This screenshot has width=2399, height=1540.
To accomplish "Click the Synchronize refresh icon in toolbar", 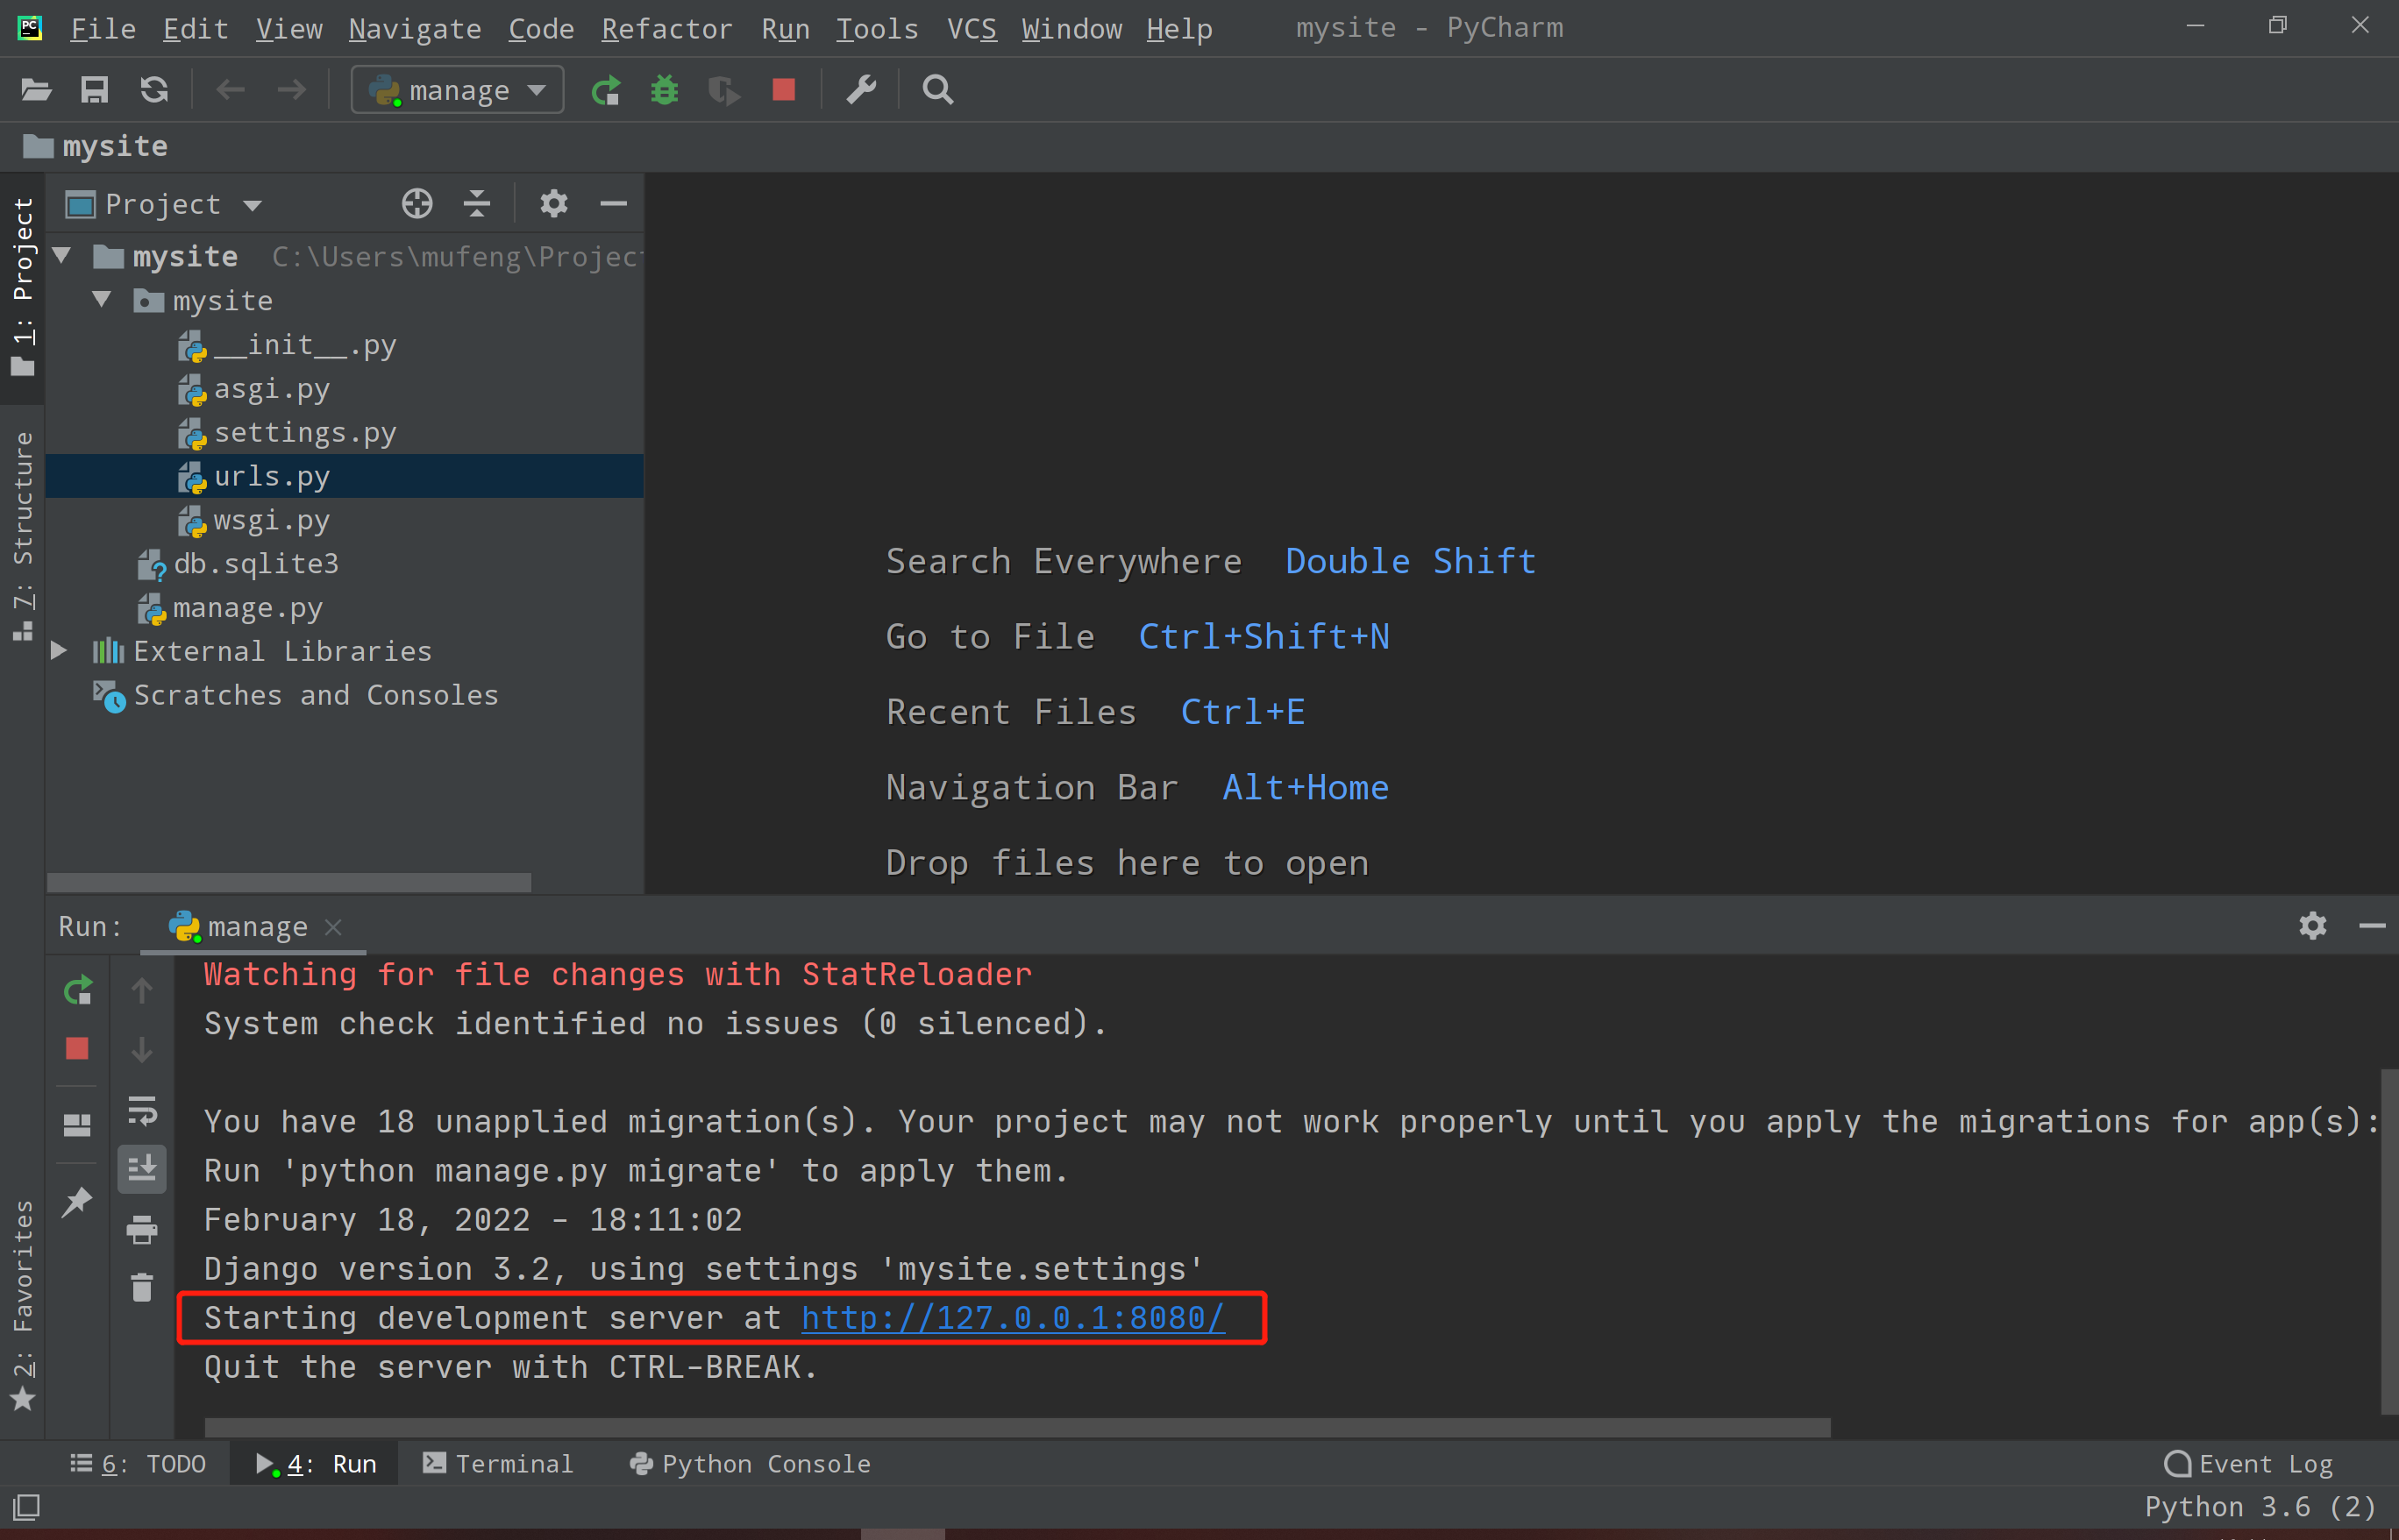I will click(x=154, y=90).
